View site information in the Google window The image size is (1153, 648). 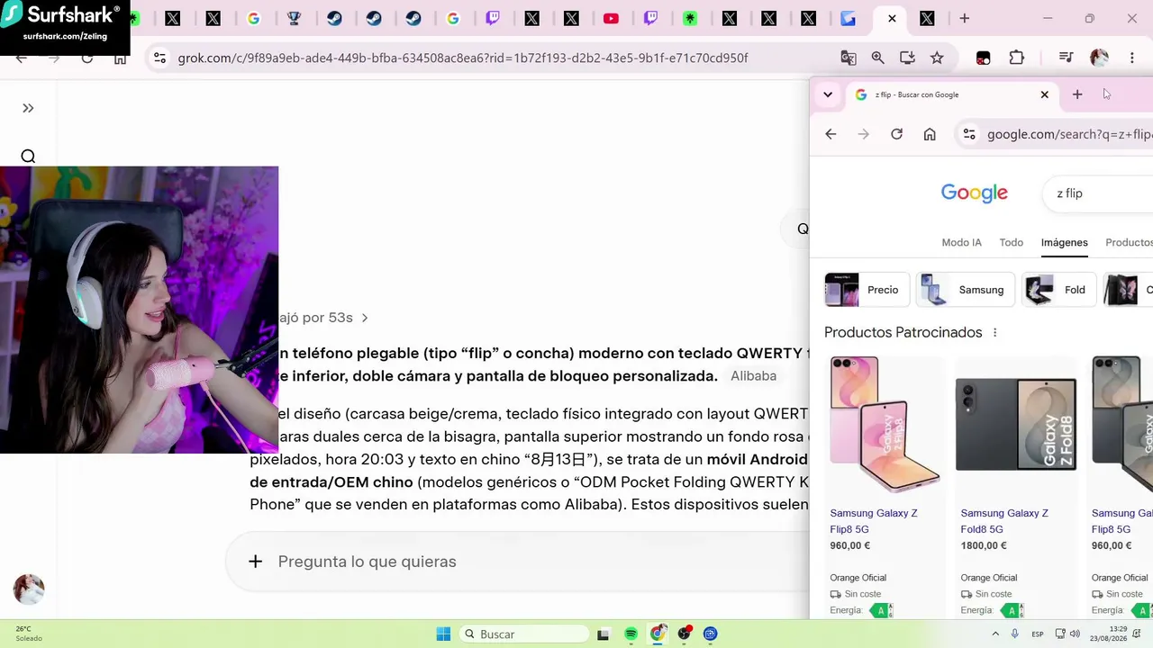tap(969, 134)
